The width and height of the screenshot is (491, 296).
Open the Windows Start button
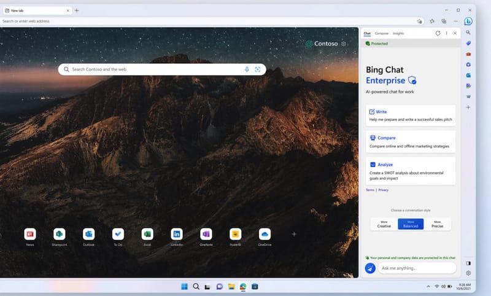[185, 286]
